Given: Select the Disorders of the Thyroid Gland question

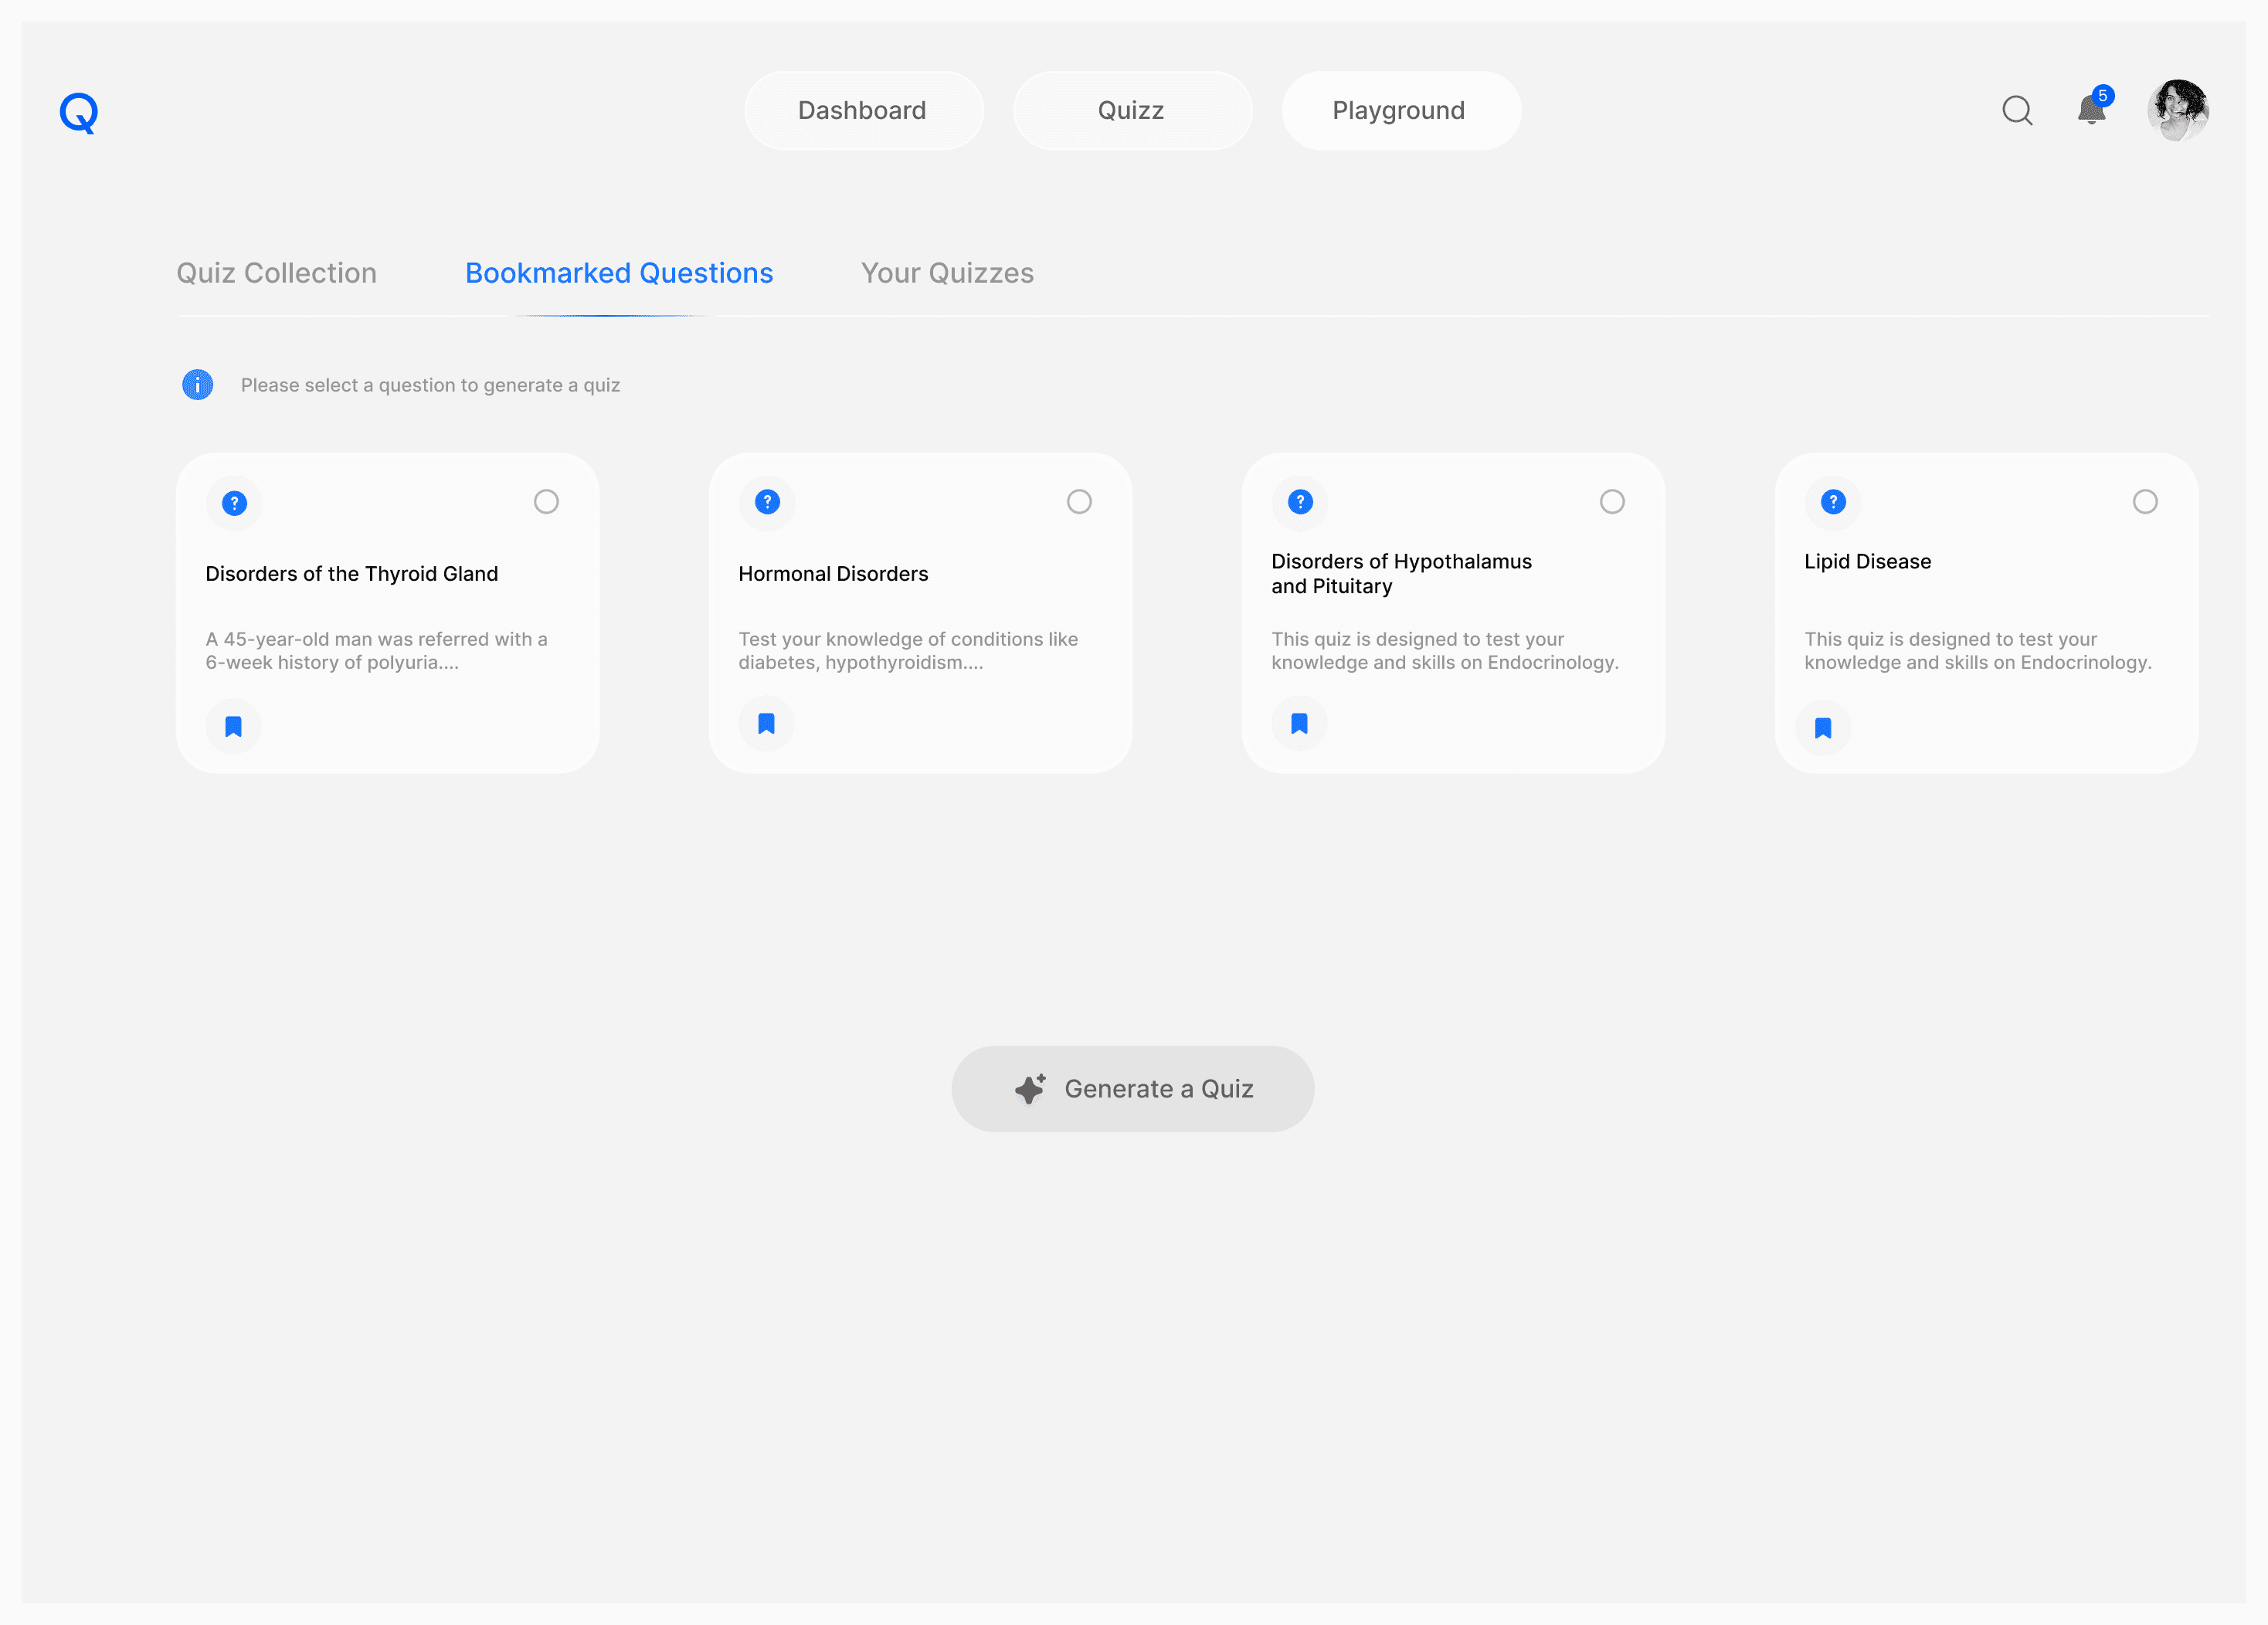Looking at the screenshot, I should point(546,502).
